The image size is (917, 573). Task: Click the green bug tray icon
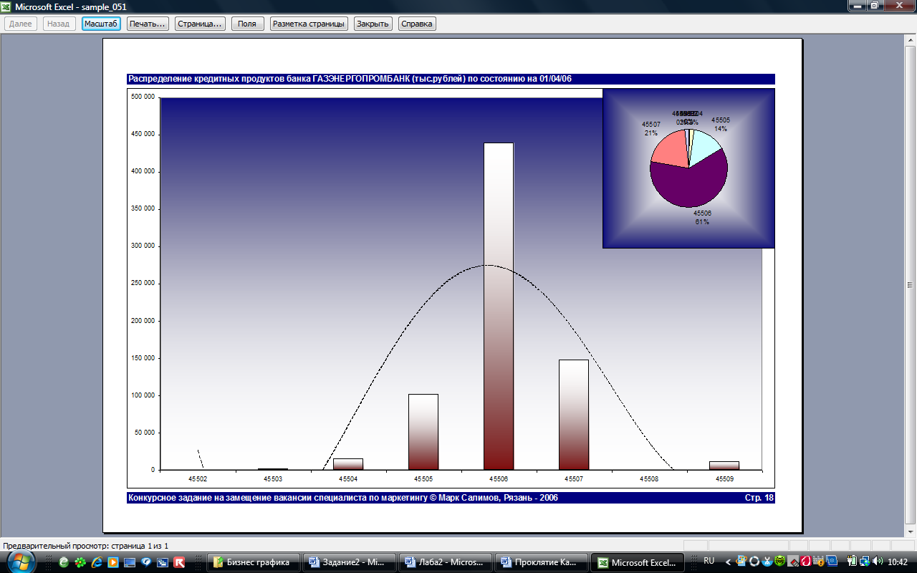tap(780, 562)
